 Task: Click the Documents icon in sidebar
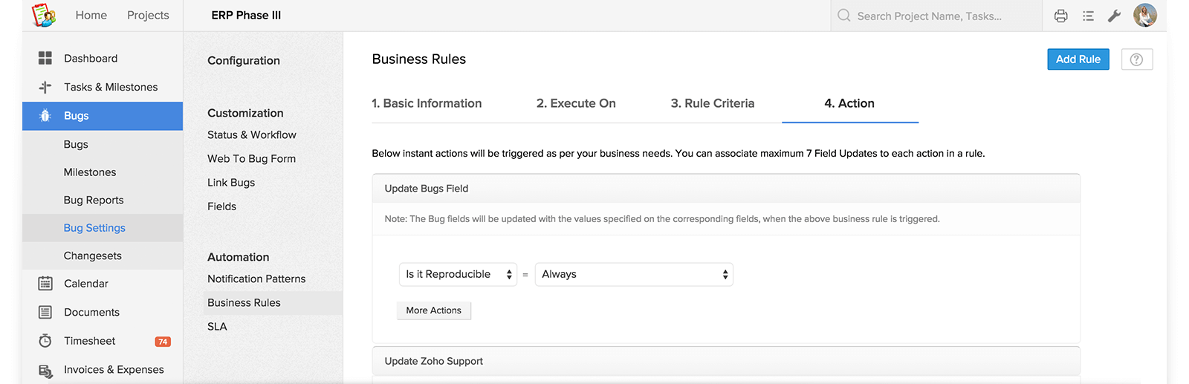point(45,312)
